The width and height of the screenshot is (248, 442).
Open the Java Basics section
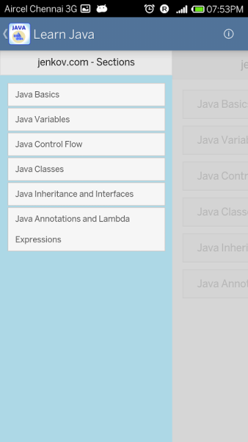tap(86, 95)
